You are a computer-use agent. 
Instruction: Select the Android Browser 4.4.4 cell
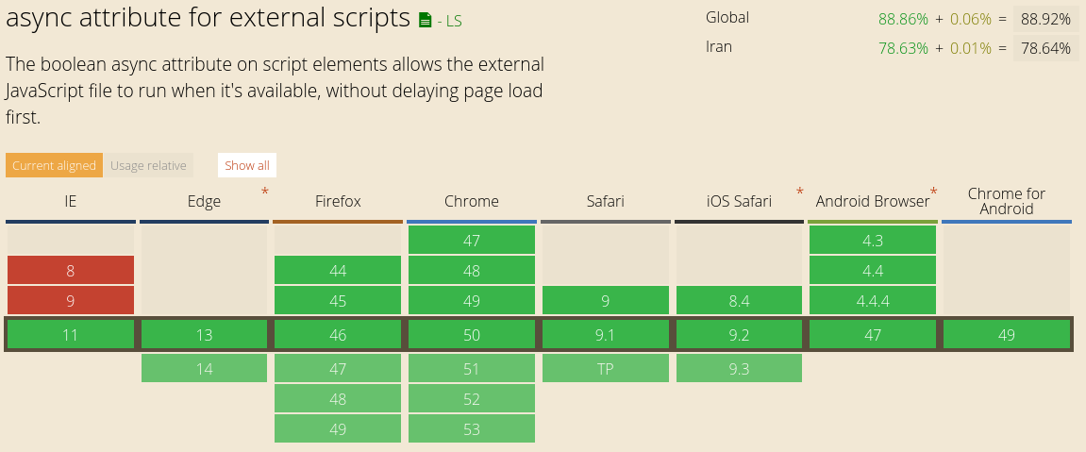[873, 300]
